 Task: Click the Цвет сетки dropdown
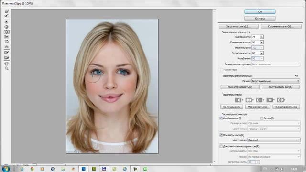pyautogui.click(x=274, y=129)
